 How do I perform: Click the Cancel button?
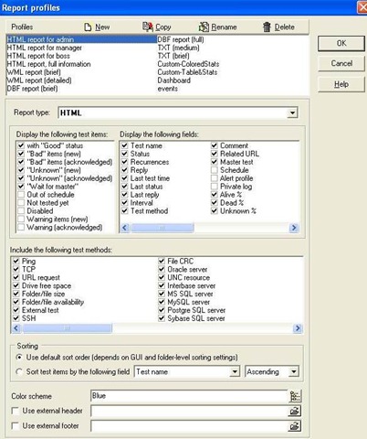[341, 63]
